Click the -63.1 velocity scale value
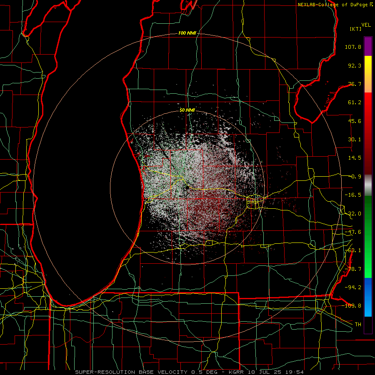 coord(353,250)
